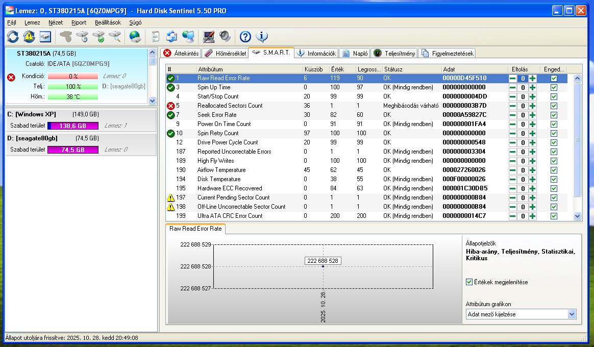
Task: Click the speaker icon in toolbar
Action: click(x=225, y=37)
